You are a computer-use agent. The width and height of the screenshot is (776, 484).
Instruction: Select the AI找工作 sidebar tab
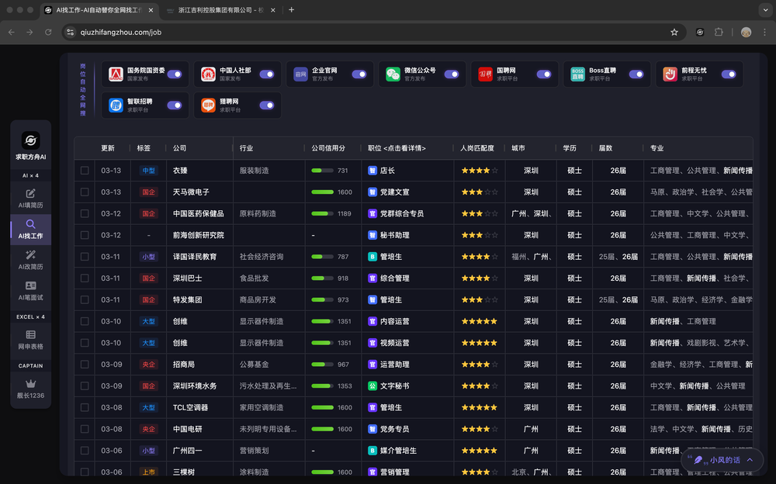31,229
